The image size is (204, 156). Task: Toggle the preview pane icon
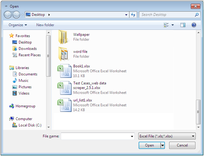pyautogui.click(x=183, y=25)
